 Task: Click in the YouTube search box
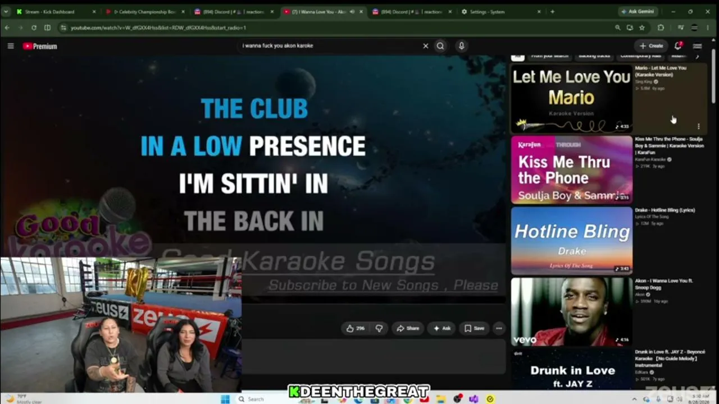(331, 46)
